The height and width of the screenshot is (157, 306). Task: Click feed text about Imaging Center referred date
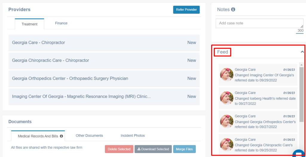[264, 78]
